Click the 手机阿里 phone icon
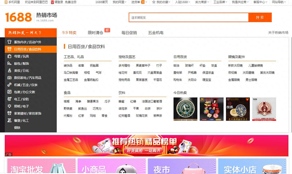This screenshot has width=292, height=174. pos(6,2)
